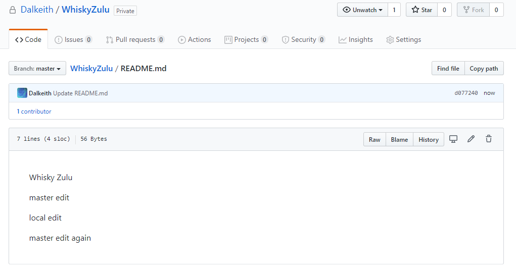Click the 'master edit' README line

[x=49, y=197]
